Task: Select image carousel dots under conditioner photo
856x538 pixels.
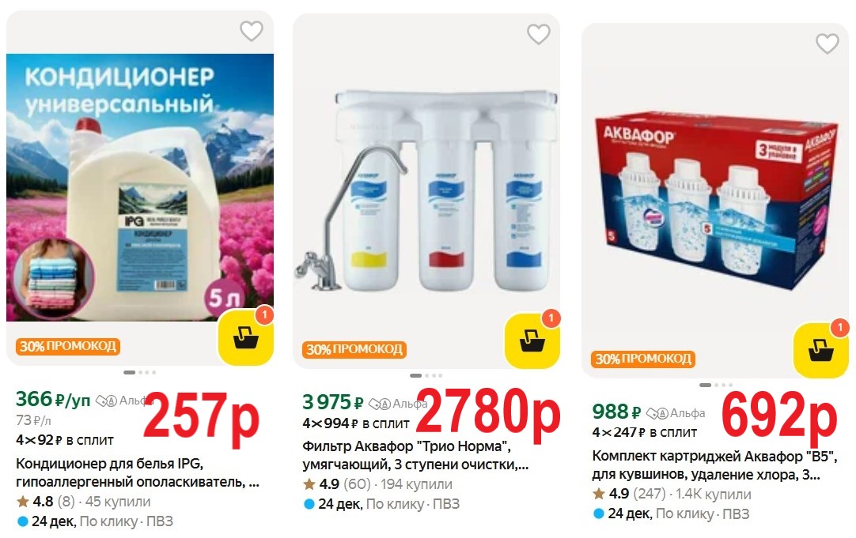Action: point(140,372)
